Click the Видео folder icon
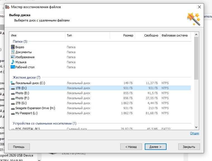Screen dimensions: 212x161 click(13, 47)
